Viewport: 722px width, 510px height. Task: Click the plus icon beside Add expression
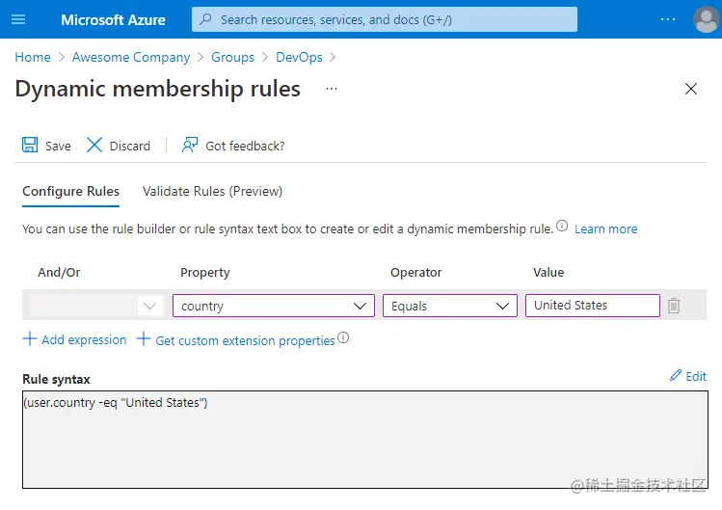[30, 338]
